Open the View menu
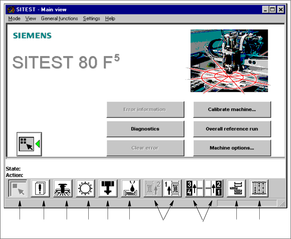The width and height of the screenshot is (291, 239). pos(31,19)
